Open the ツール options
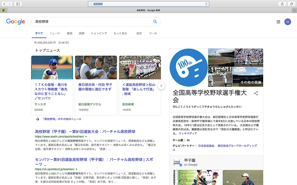The image size is (297, 185). (153, 33)
